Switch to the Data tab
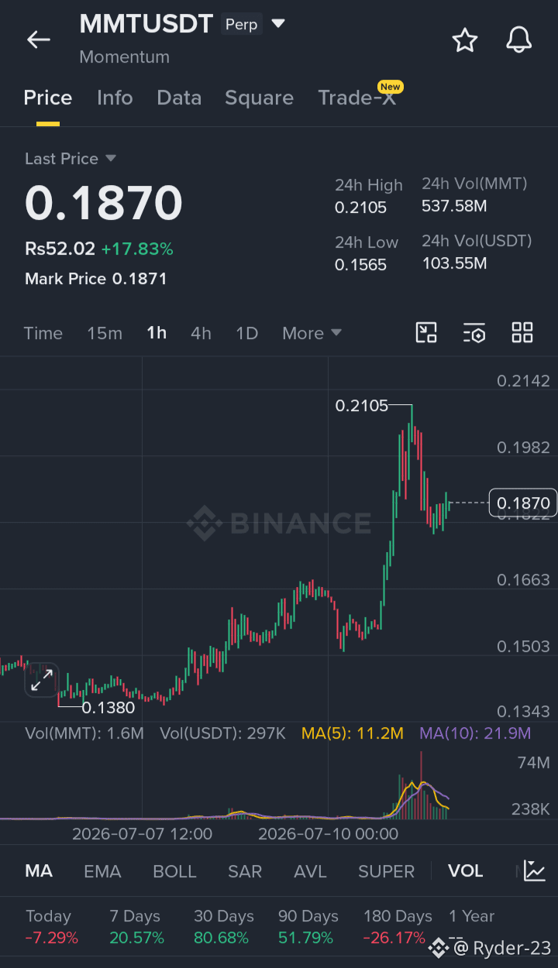The image size is (558, 968). [179, 98]
